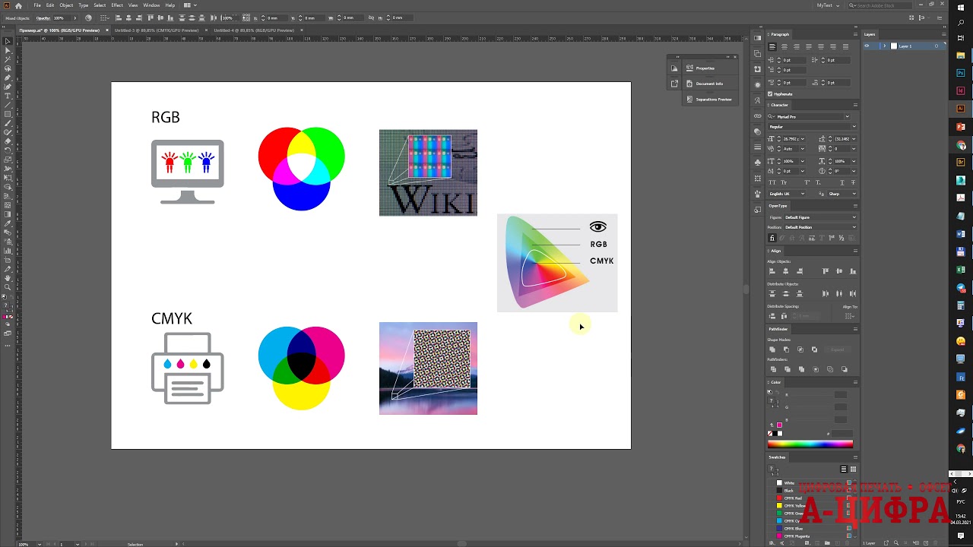Align paragraph text center

[x=784, y=47]
